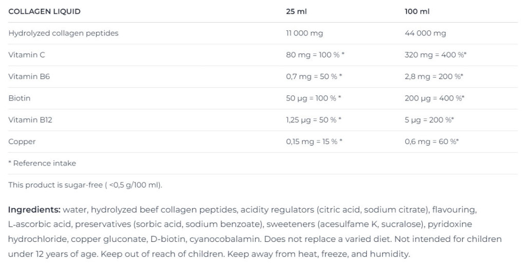Click 80 mg = 100 % value
Image resolution: width=526 pixels, height=266 pixels.
click(315, 55)
